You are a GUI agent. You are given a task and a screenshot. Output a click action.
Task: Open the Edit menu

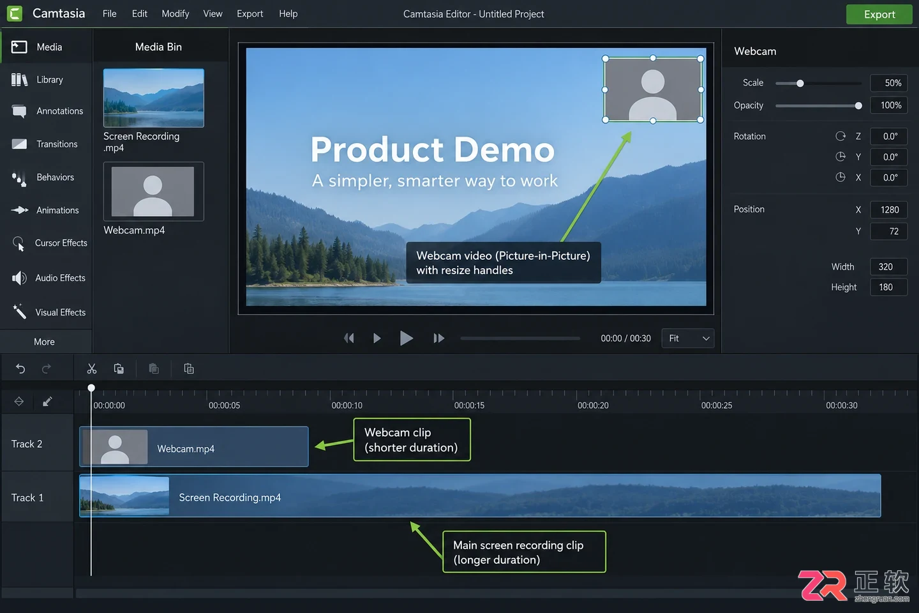point(140,13)
